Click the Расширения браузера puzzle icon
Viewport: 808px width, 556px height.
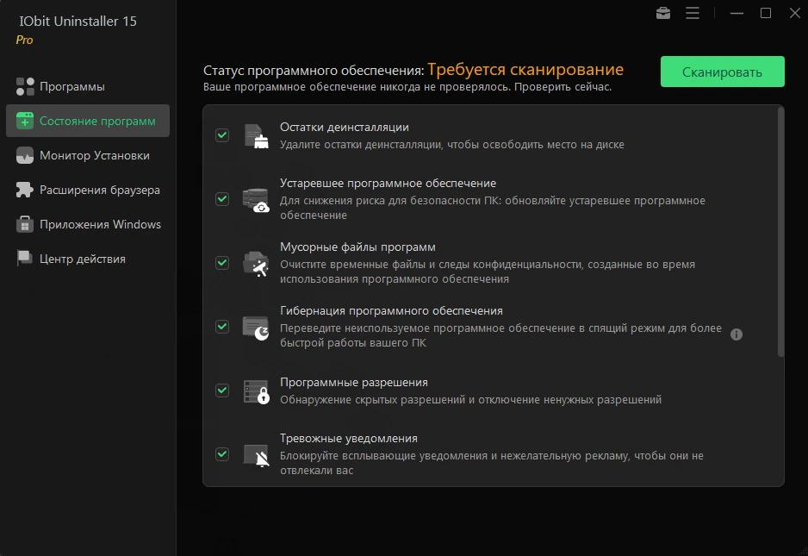click(x=25, y=190)
